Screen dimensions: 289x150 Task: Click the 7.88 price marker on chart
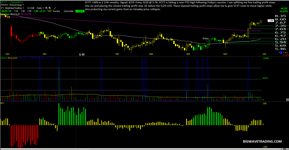(271, 21)
